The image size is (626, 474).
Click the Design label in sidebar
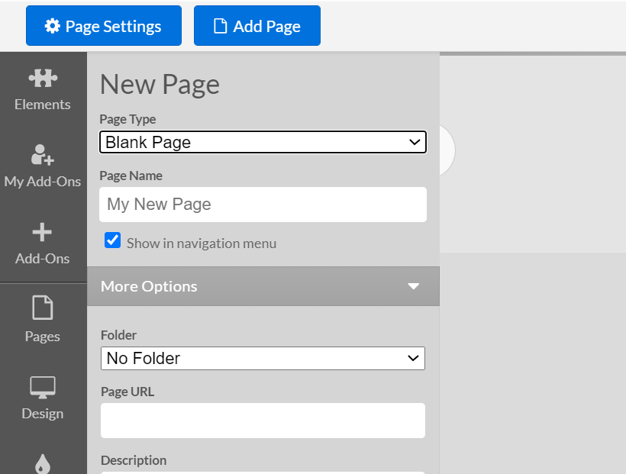click(43, 414)
